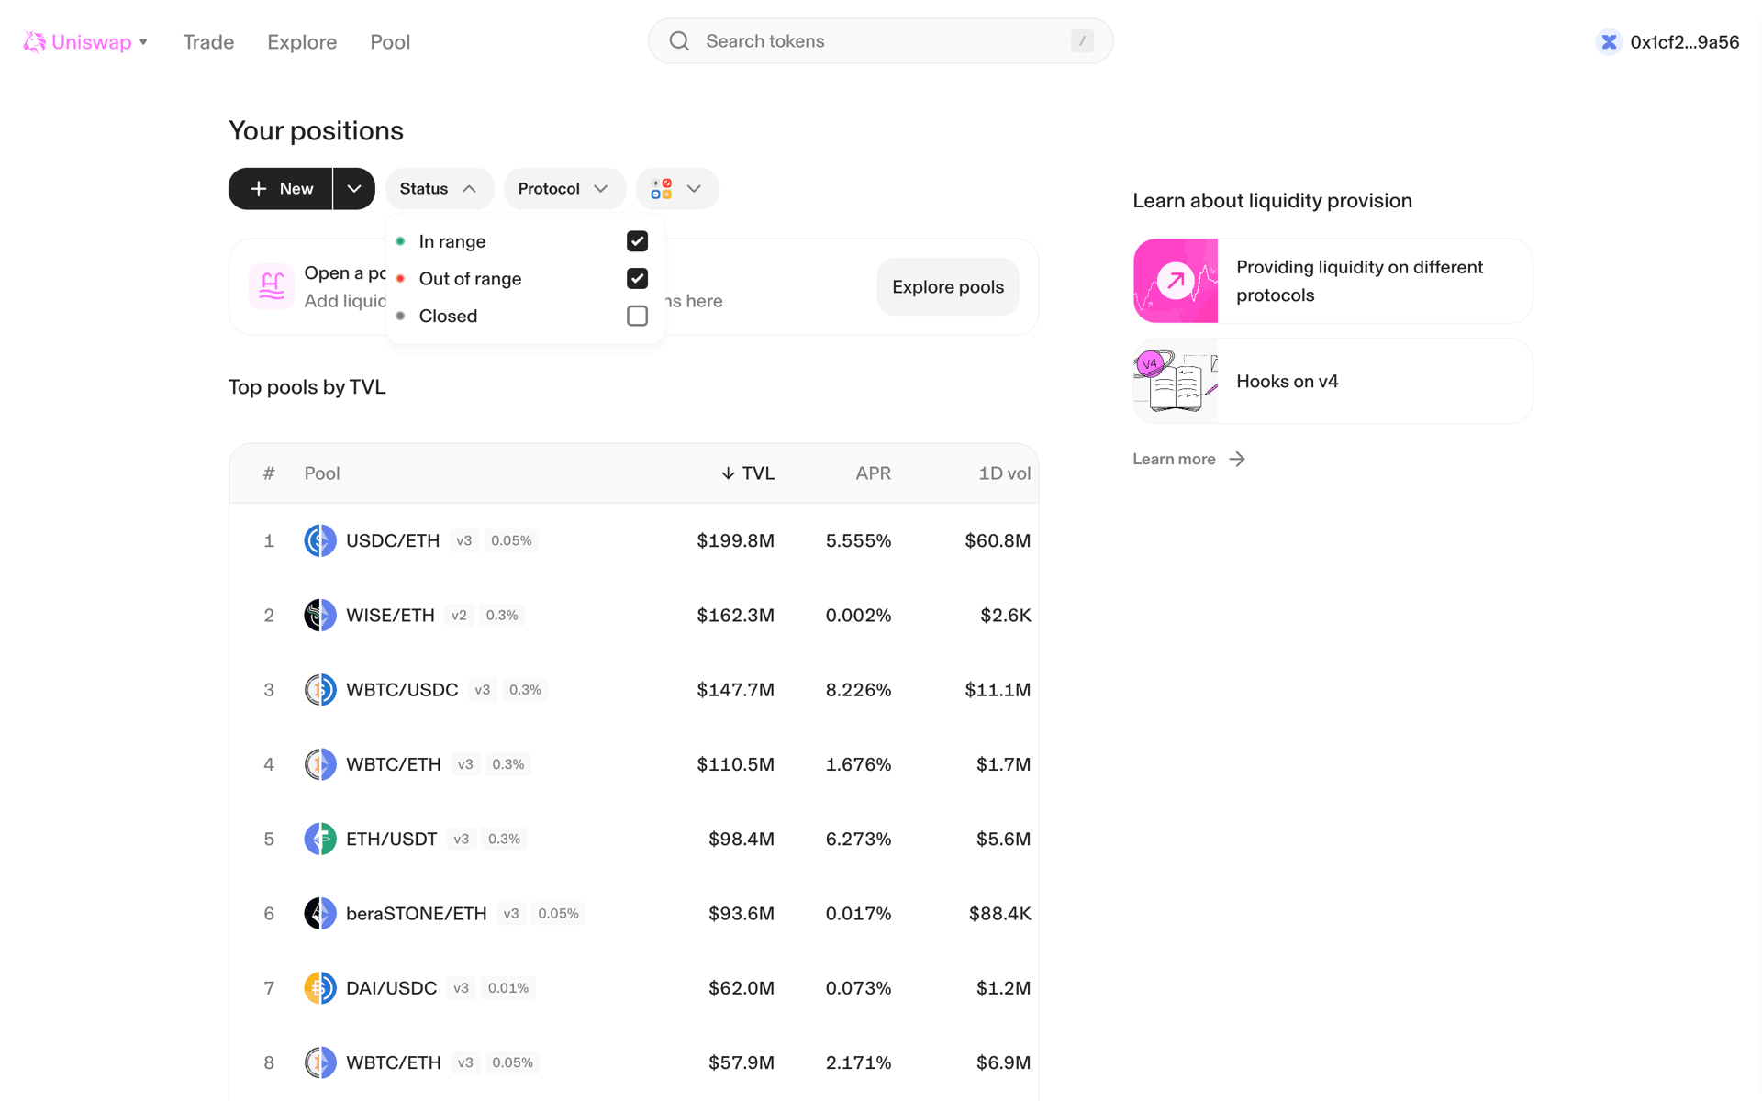Open the Protocol filter dropdown
This screenshot has width=1762, height=1101.
pos(564,189)
